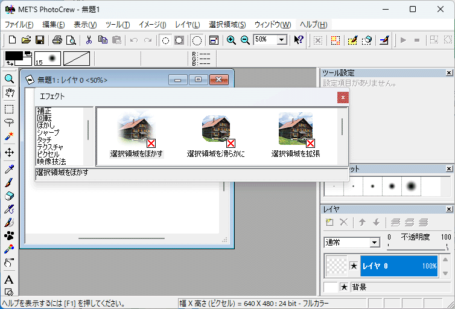
Task: Adjust the 不透明度 opacity slider
Action: [418, 247]
